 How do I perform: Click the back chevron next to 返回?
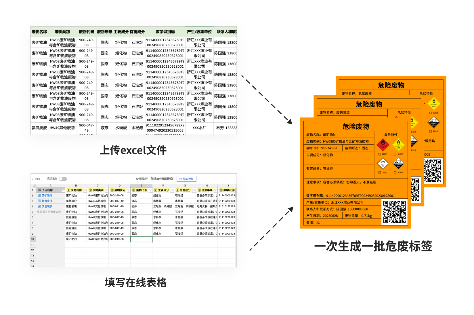point(32,179)
